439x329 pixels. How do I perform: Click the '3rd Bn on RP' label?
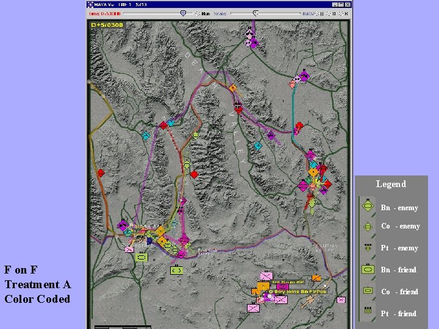click(288, 282)
